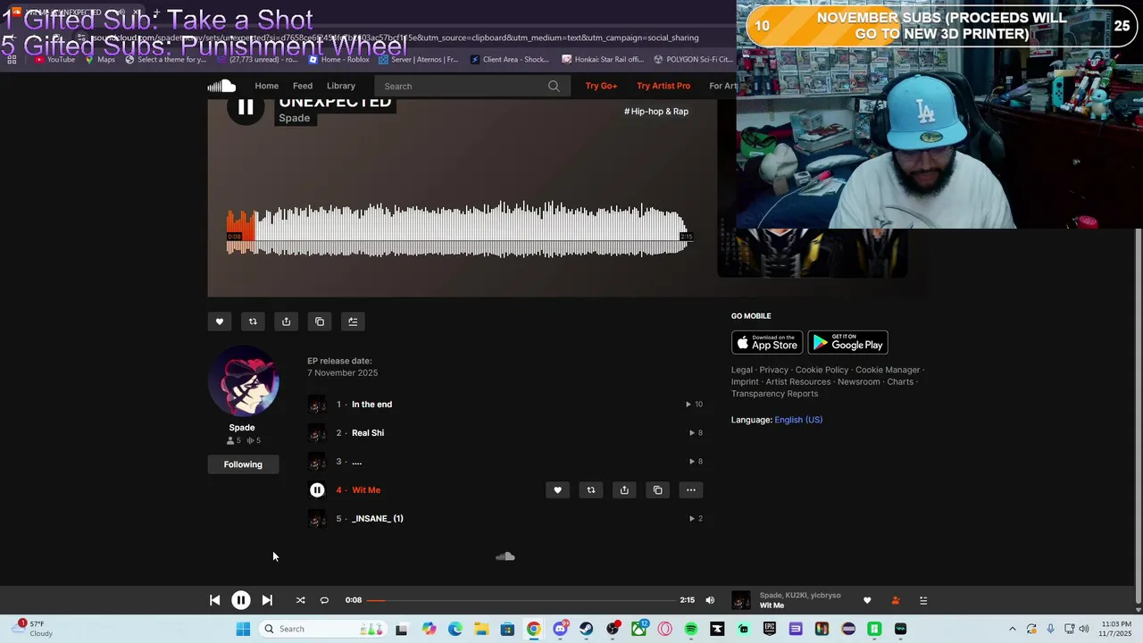The image size is (1143, 643).
Task: Click the orange follow artist icon in player
Action: 895,600
